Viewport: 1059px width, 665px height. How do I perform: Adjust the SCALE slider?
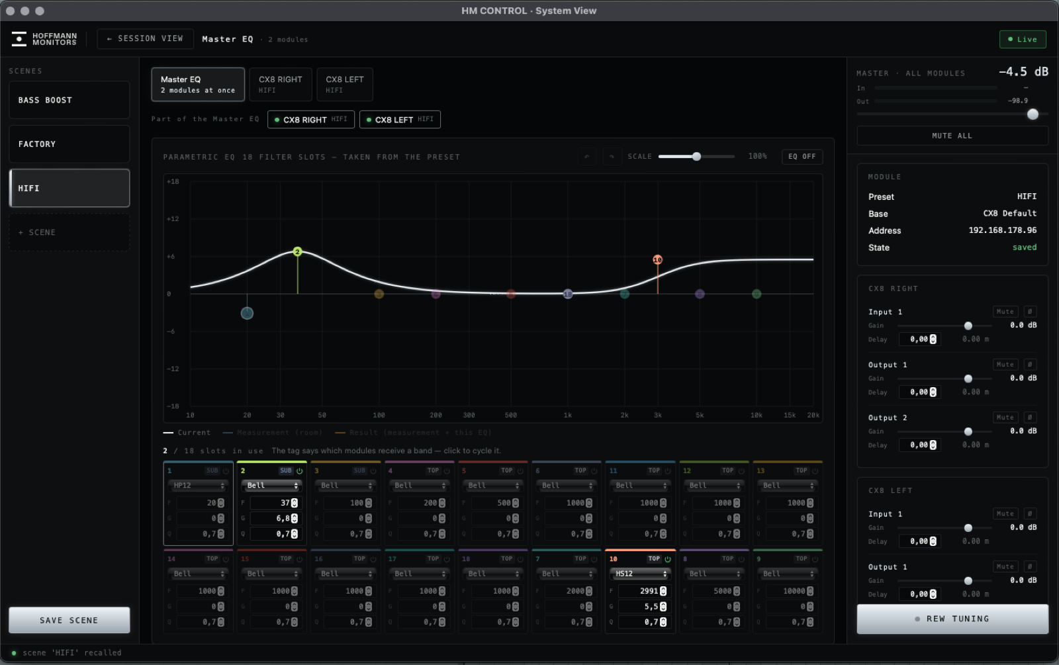click(x=696, y=157)
